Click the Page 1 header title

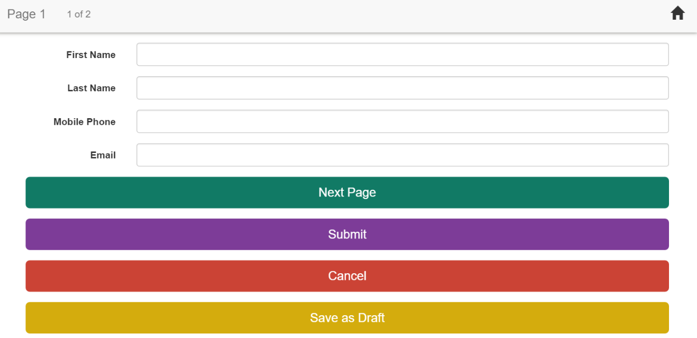(26, 14)
